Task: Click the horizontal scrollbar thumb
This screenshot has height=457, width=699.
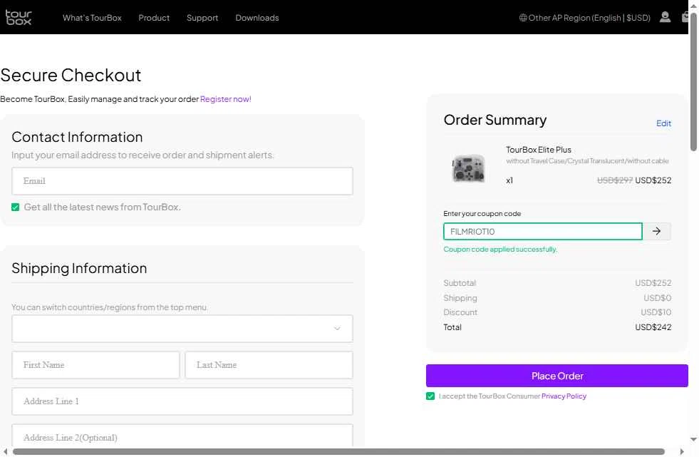Action: [338, 451]
